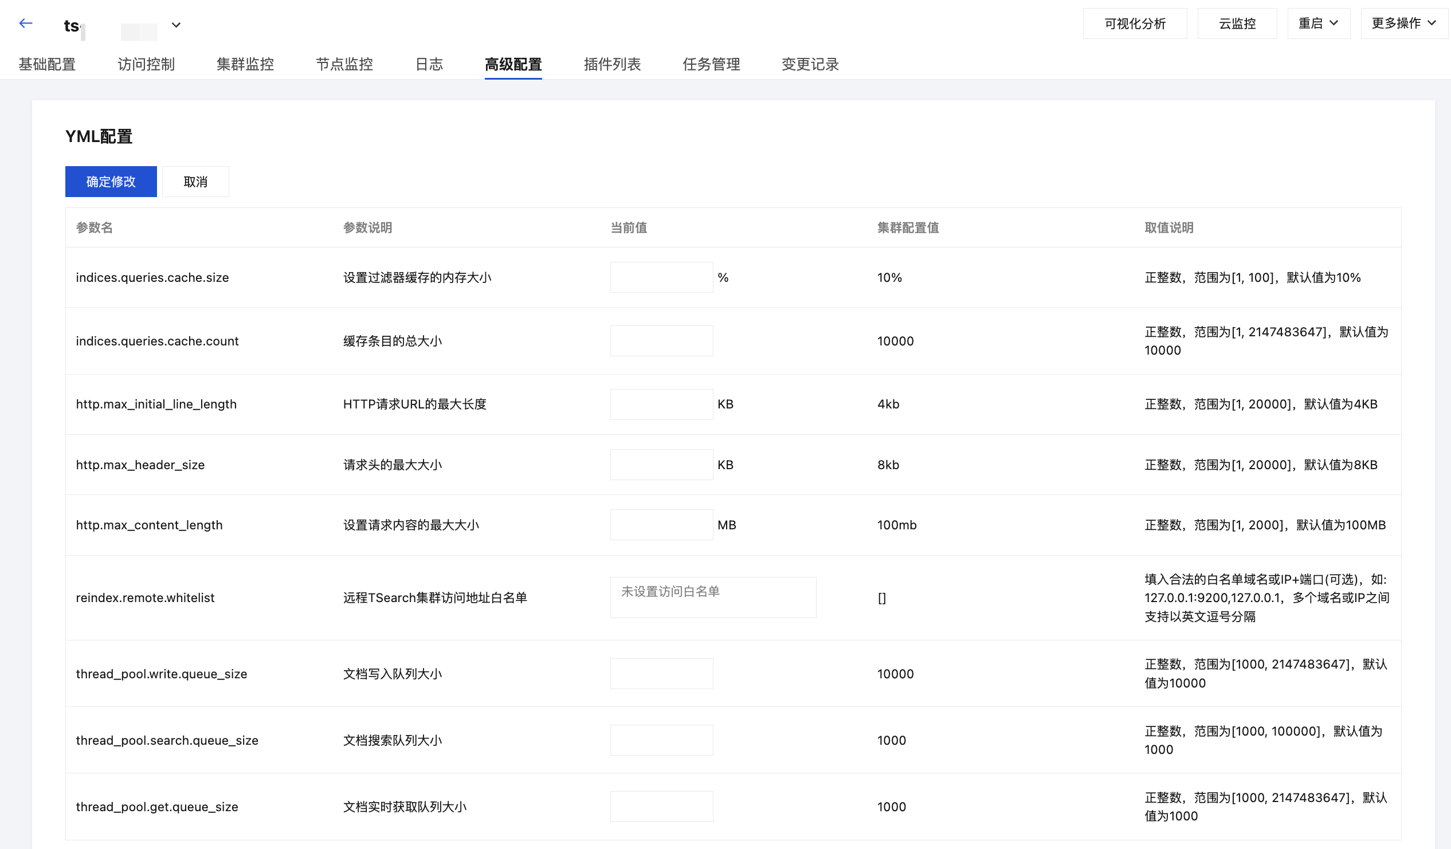Open the 重启 dropdown menu
Screen dimensions: 1451x849
click(x=1318, y=23)
